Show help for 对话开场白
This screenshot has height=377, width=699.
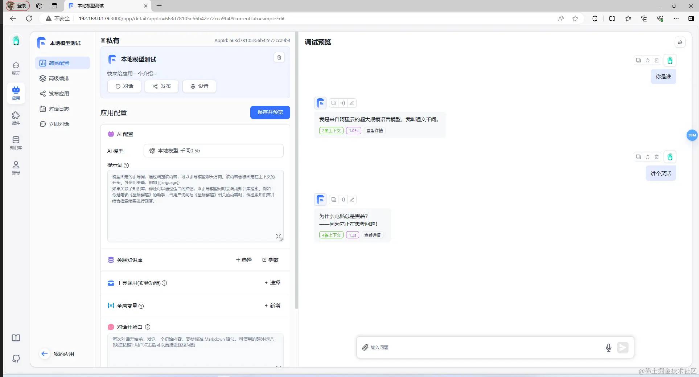click(148, 327)
